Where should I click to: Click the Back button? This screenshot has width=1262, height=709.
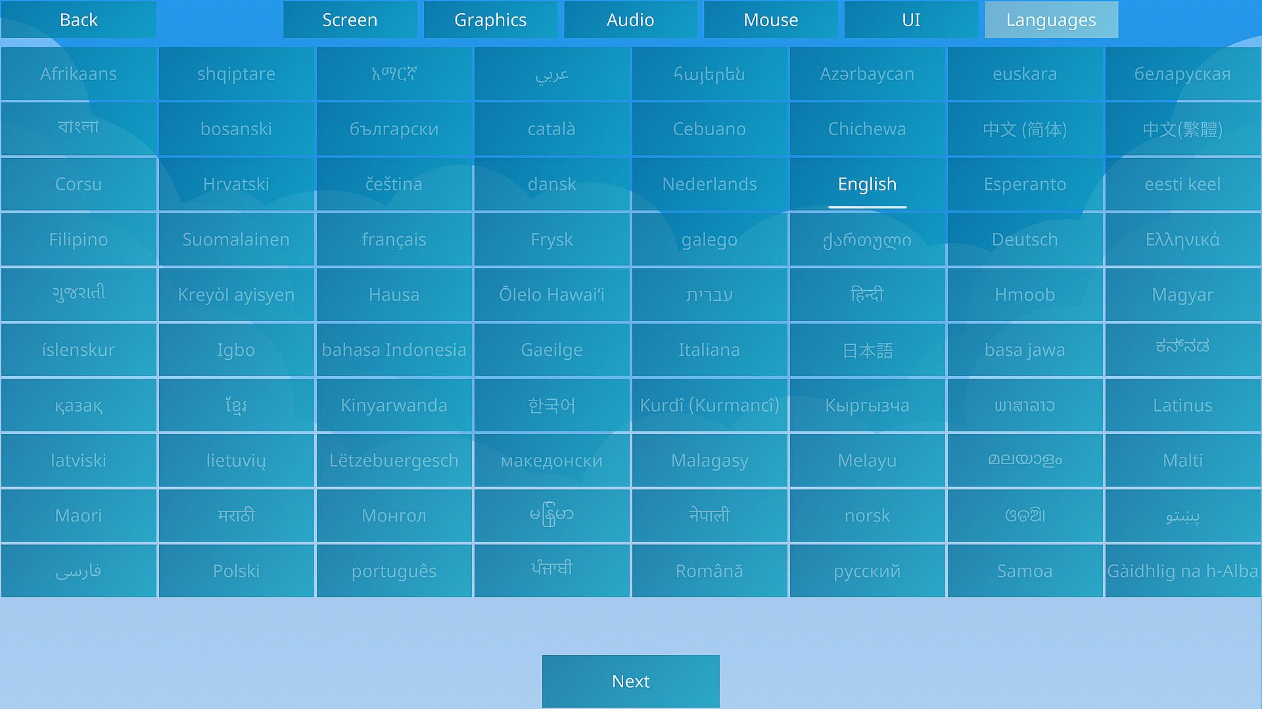[x=78, y=20]
